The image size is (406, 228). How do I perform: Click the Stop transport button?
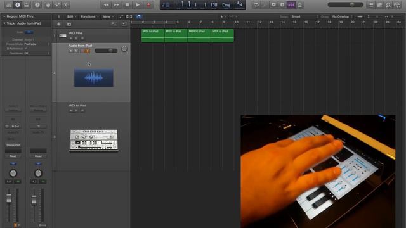[127, 4]
